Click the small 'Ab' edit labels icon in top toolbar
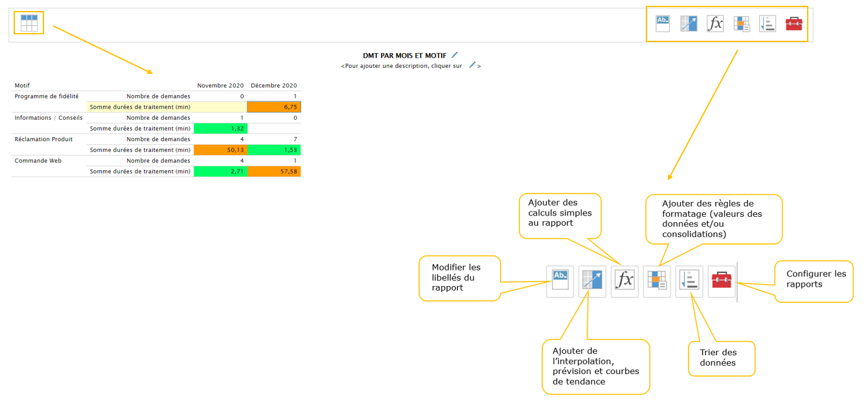This screenshot has height=409, width=866. click(x=663, y=24)
